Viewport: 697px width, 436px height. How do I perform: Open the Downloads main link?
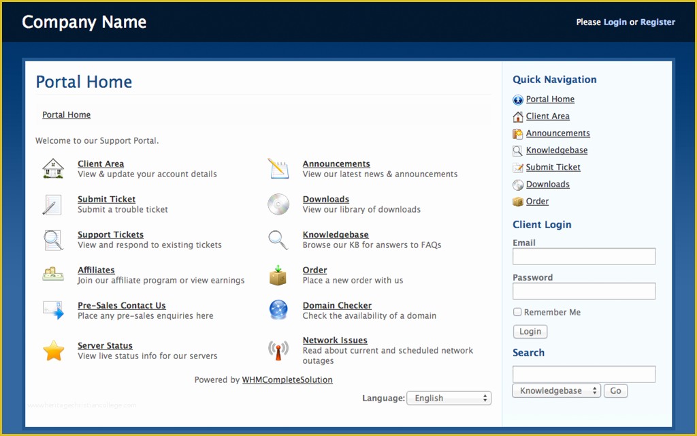(326, 200)
